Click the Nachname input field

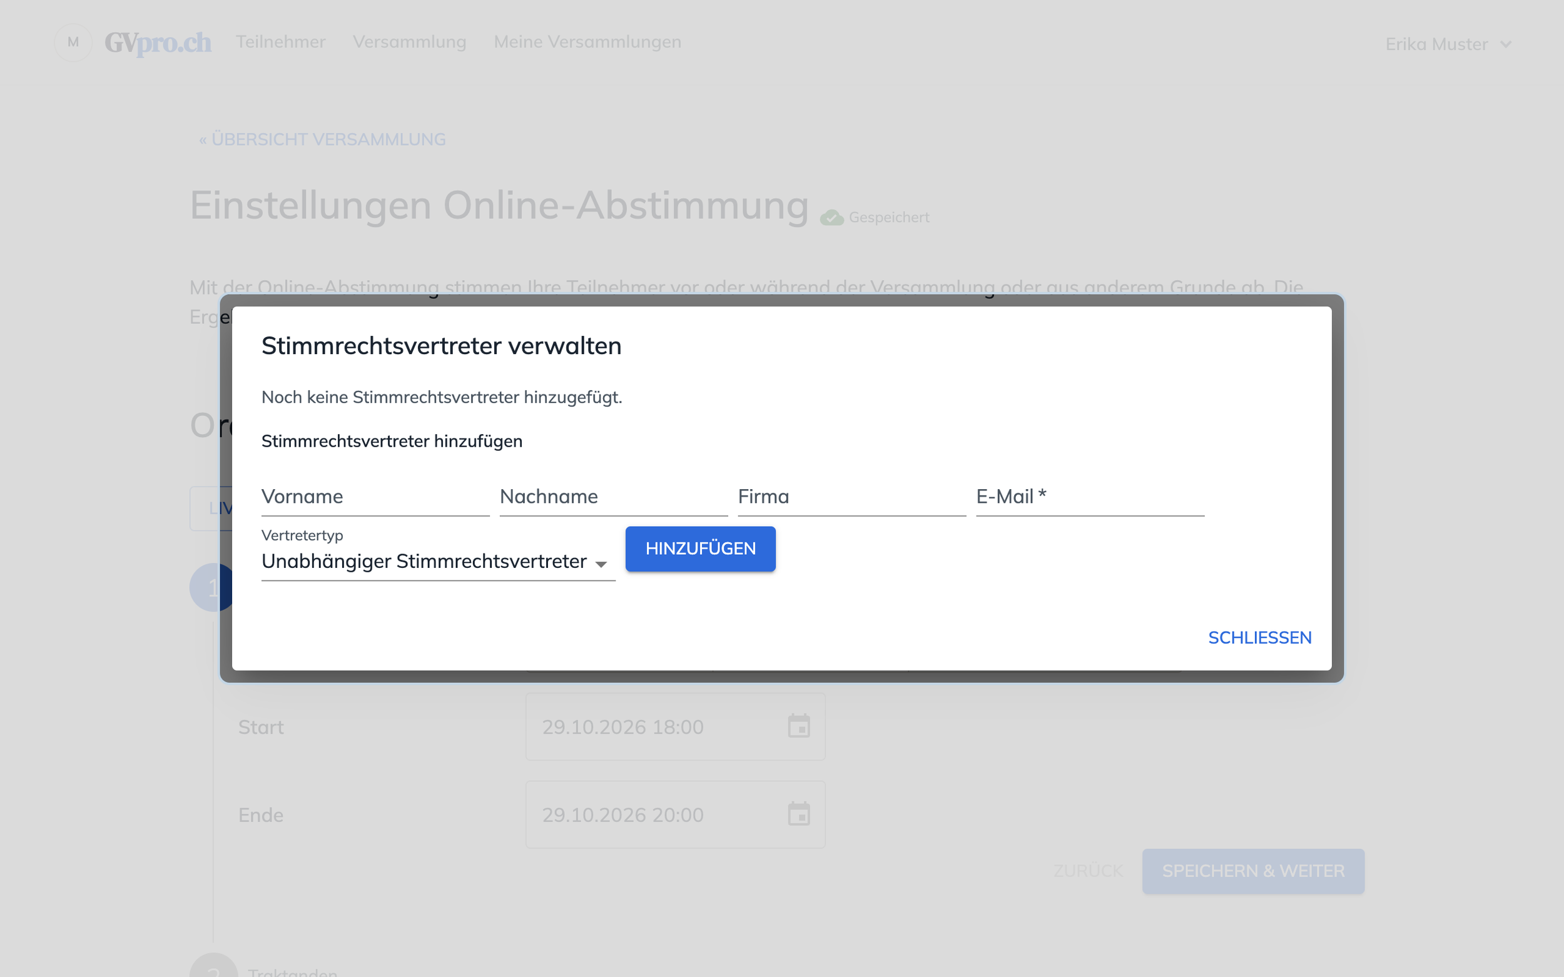click(613, 496)
